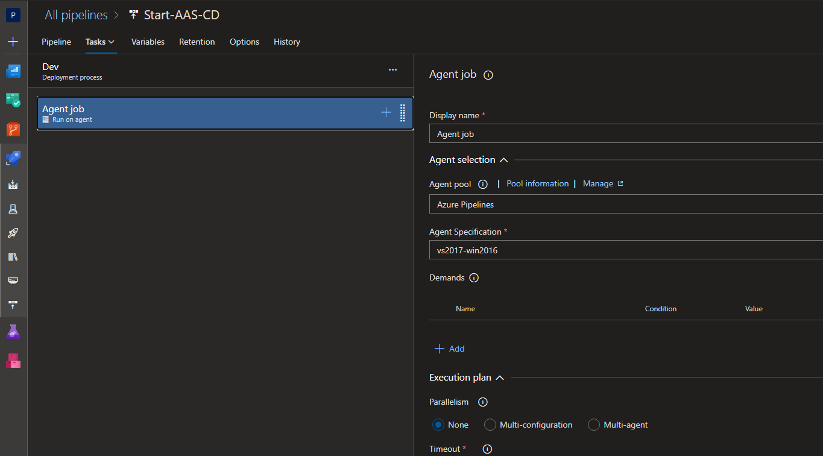The image size is (823, 456).
Task: Open Test Plans flask icon
Action: [13, 331]
